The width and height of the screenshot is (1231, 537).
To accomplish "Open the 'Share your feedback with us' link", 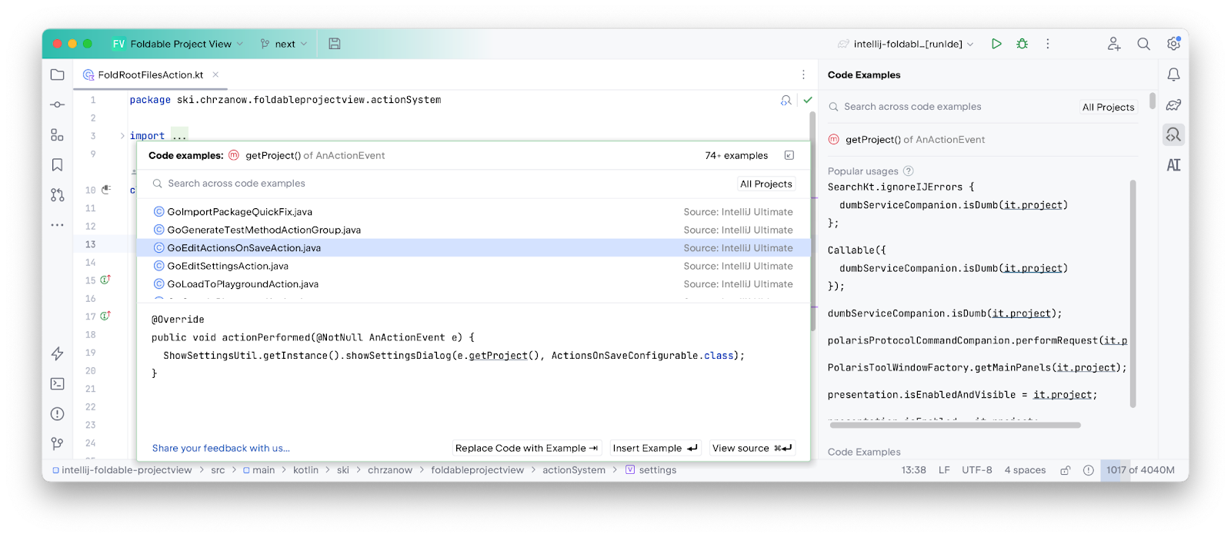I will (x=221, y=448).
